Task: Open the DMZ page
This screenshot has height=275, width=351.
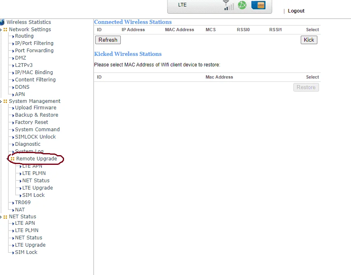Action: coord(21,58)
